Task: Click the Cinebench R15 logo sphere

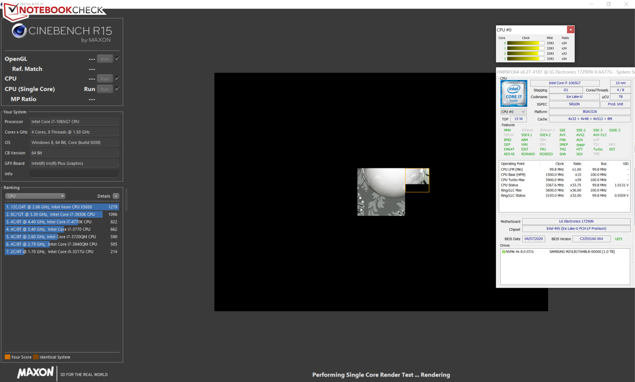Action: [x=19, y=31]
